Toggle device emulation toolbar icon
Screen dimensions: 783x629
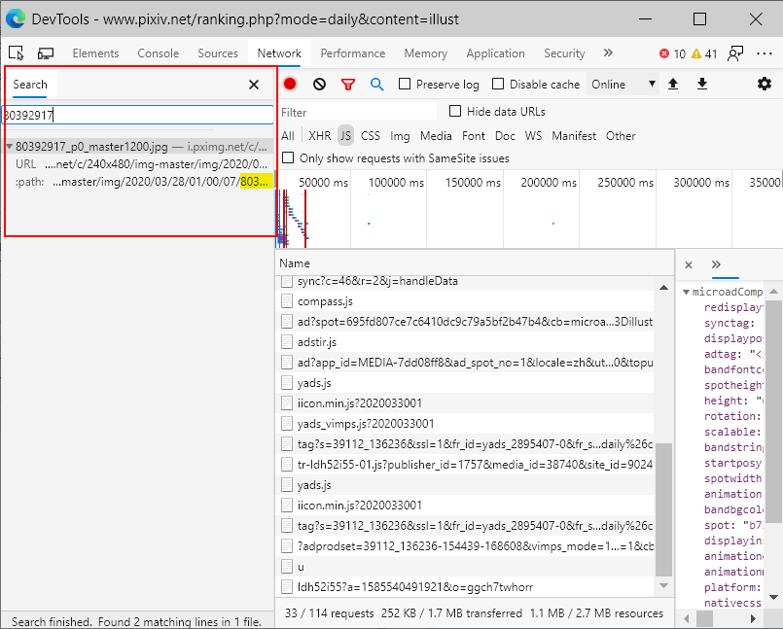(46, 52)
